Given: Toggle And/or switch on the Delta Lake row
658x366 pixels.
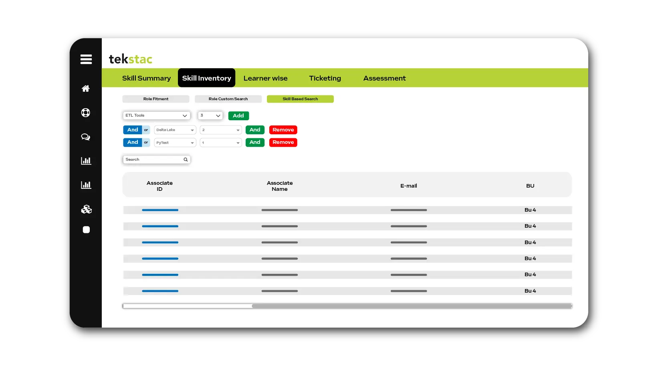Looking at the screenshot, I should (x=137, y=130).
